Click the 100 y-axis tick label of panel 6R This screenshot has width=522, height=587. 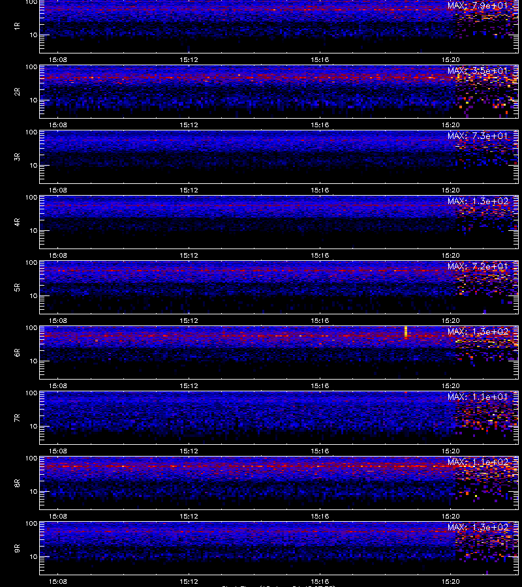pyautogui.click(x=31, y=328)
